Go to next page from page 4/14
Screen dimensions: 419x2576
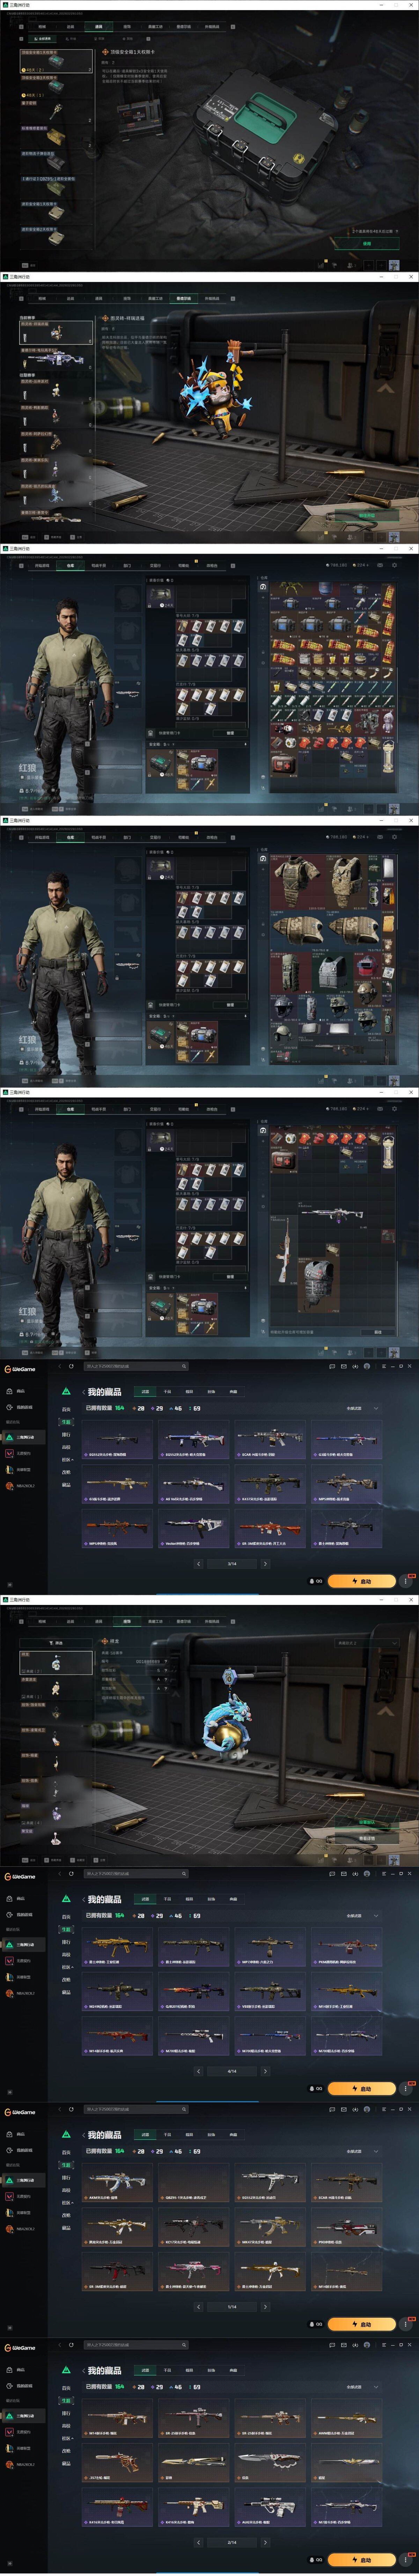[265, 2071]
